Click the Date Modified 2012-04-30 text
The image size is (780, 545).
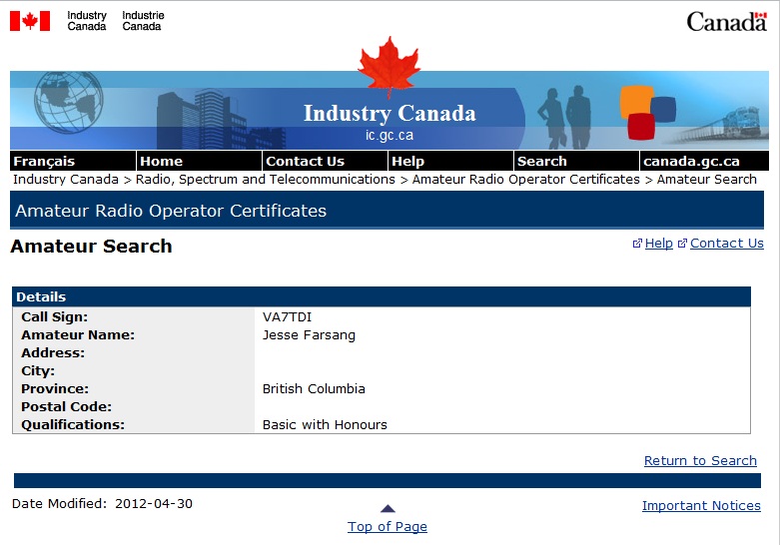[103, 503]
